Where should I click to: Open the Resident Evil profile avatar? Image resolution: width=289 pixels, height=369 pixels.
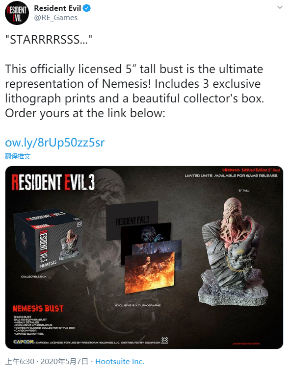click(17, 13)
